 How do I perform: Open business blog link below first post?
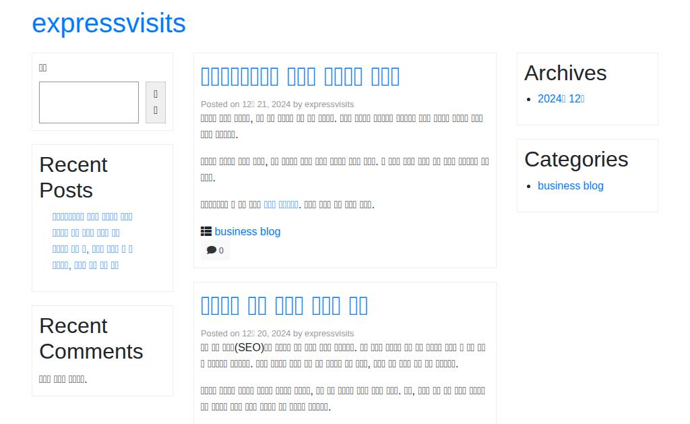pyautogui.click(x=247, y=231)
